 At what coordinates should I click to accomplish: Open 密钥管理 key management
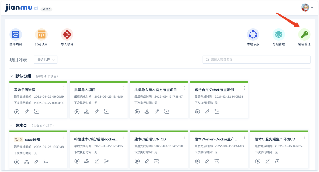coord(304,35)
